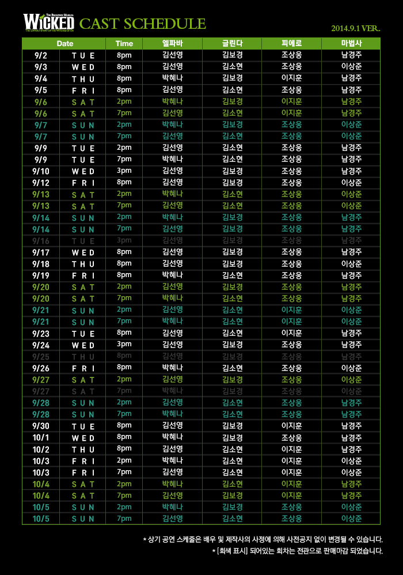Click the 2014.9.1 VER. version label

click(355, 28)
